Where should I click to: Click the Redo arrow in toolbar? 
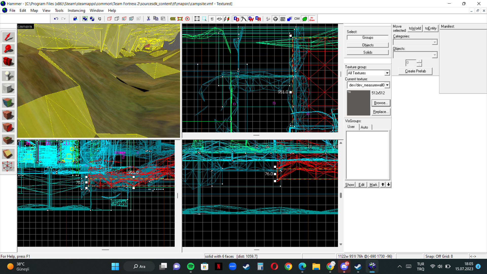63,19
